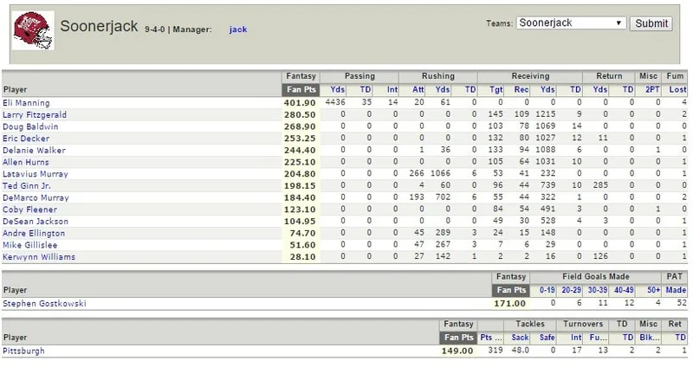This screenshot has width=693, height=374.
Task: Sort by Receiving Rec column header
Action: (521, 90)
